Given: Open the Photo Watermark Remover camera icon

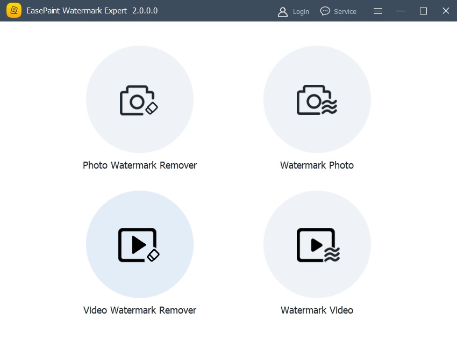Looking at the screenshot, I should click(139, 100).
